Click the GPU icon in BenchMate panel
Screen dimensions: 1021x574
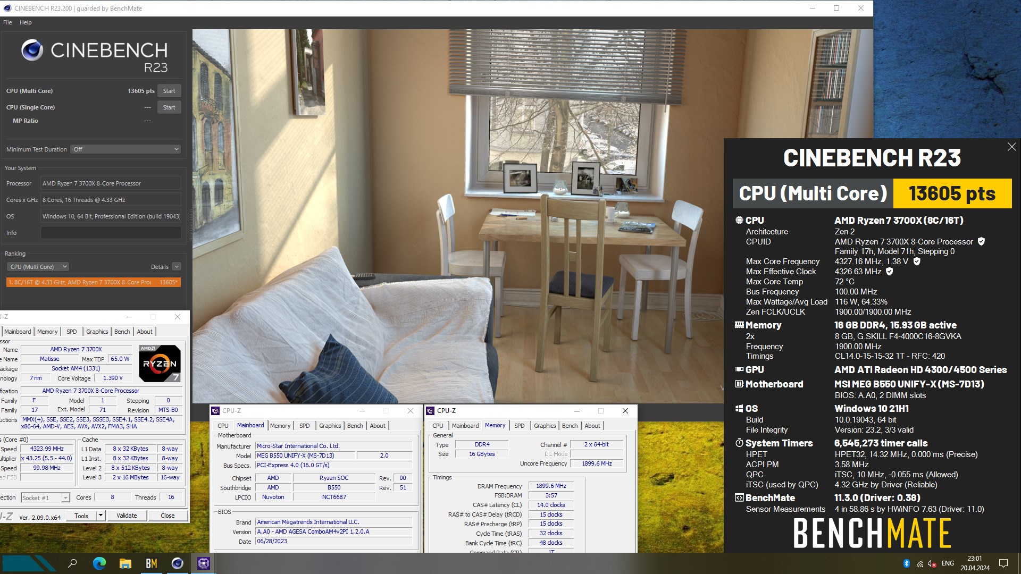click(739, 369)
